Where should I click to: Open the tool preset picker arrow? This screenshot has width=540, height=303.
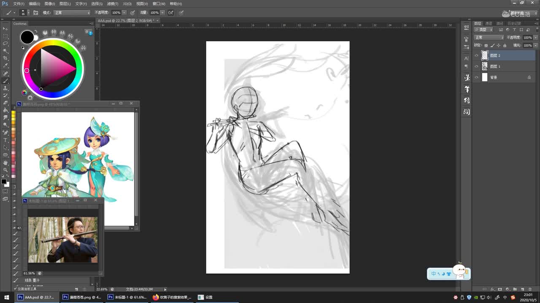(x=14, y=13)
